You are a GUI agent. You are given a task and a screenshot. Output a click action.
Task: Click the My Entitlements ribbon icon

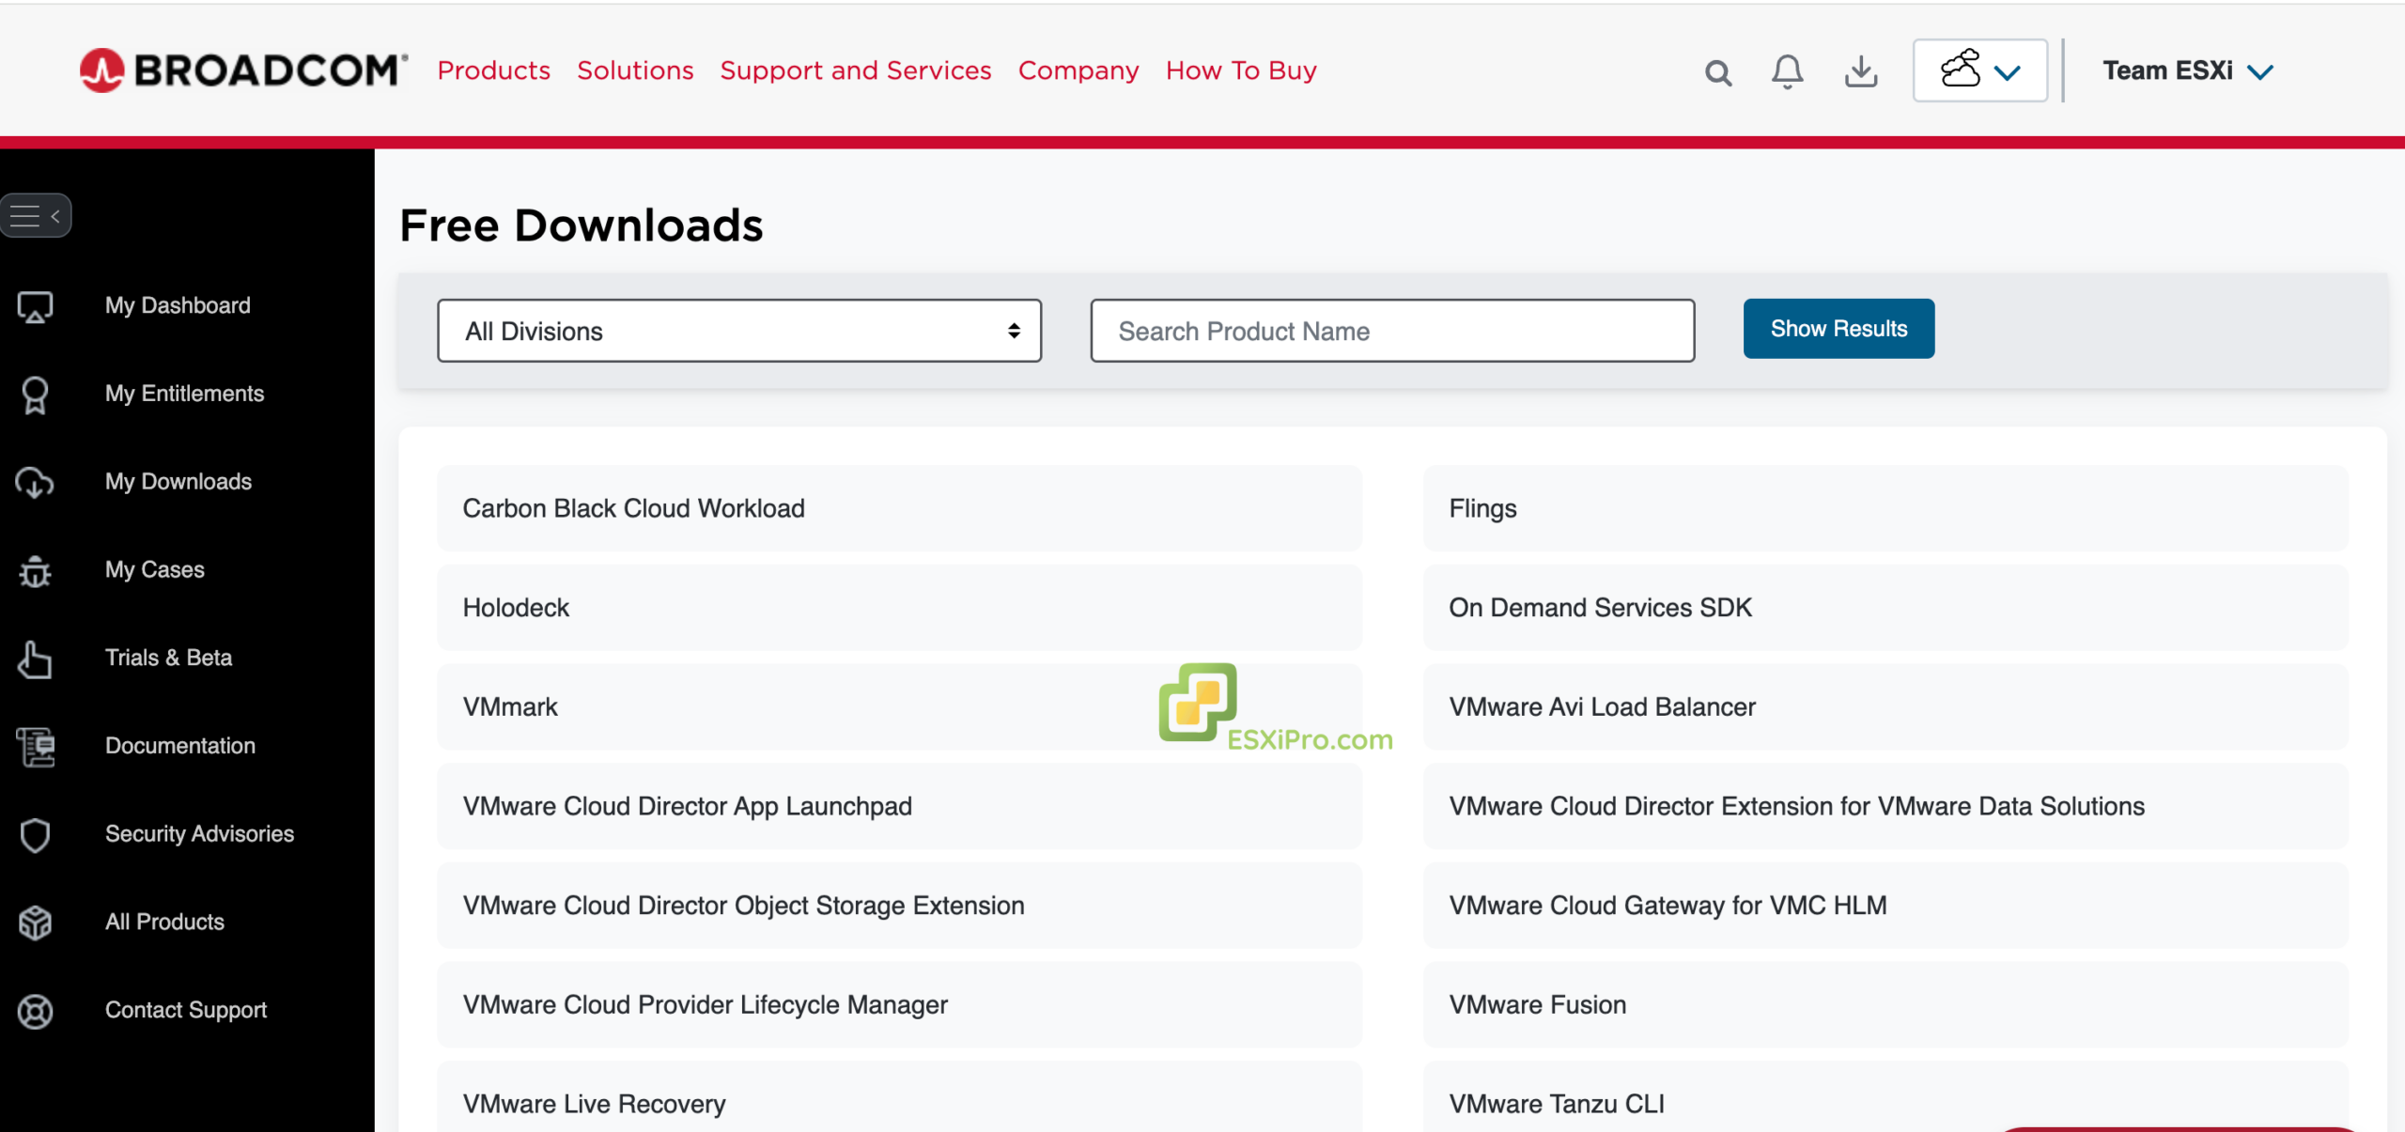(35, 395)
